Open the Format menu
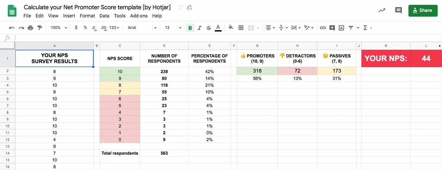The image size is (442, 170). [x=87, y=16]
